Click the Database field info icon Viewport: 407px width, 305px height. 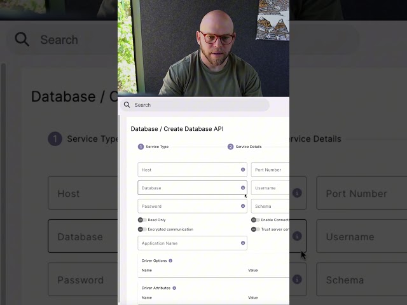pyautogui.click(x=243, y=188)
